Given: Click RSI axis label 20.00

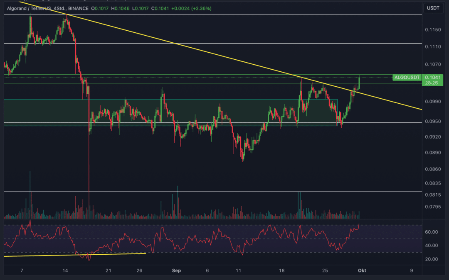Looking at the screenshot, I should click(x=431, y=259).
